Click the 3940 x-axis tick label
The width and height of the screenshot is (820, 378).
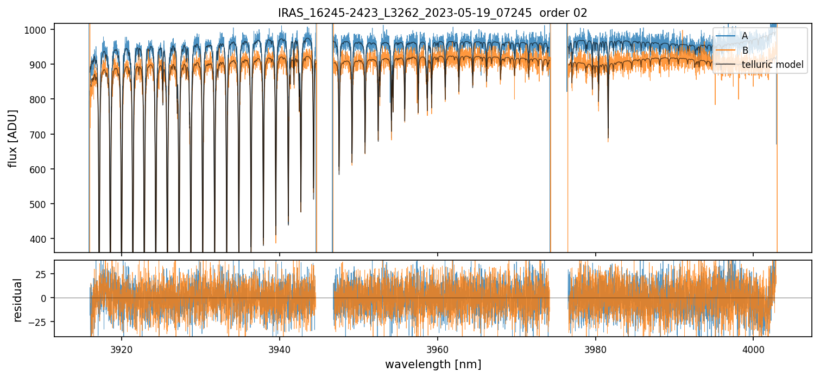click(280, 348)
